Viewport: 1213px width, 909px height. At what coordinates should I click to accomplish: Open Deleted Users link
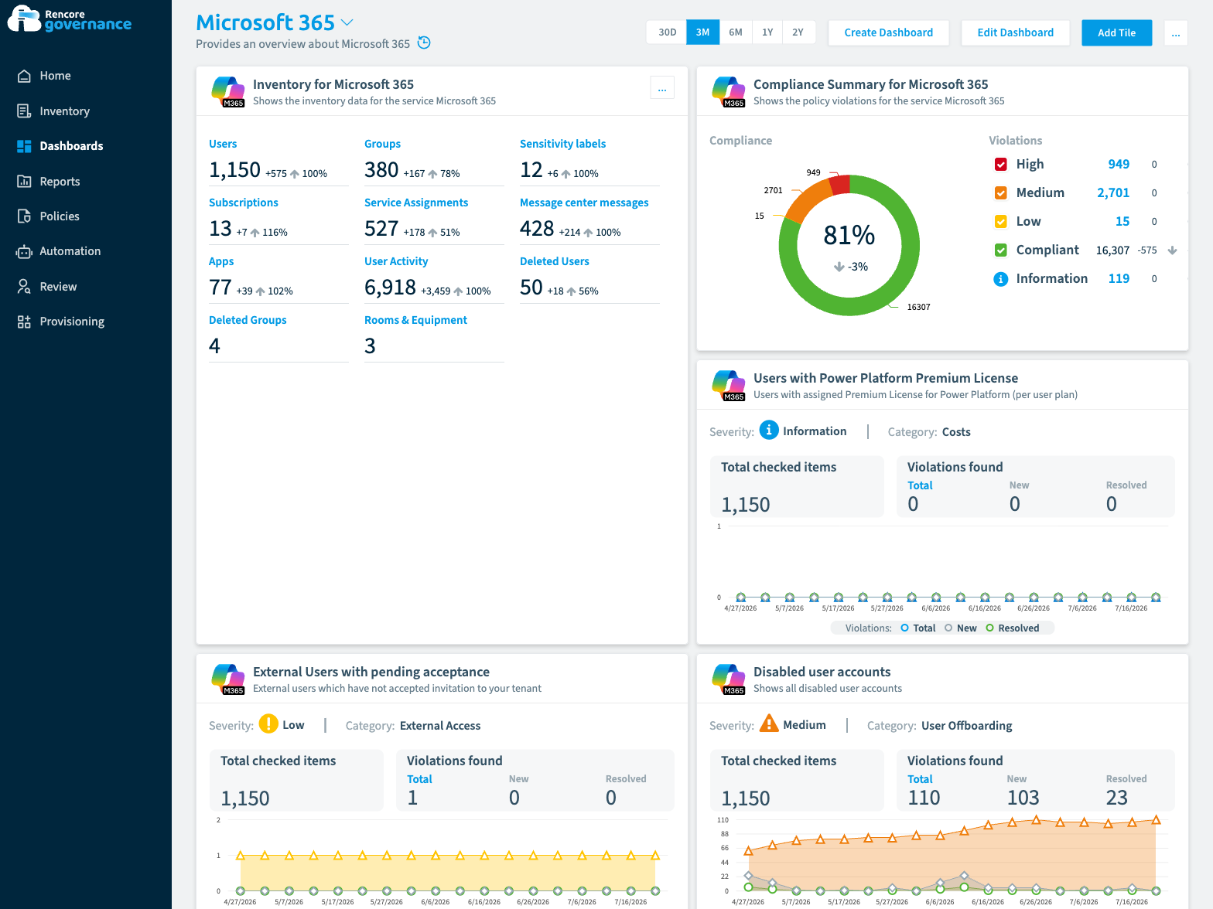pyautogui.click(x=555, y=261)
